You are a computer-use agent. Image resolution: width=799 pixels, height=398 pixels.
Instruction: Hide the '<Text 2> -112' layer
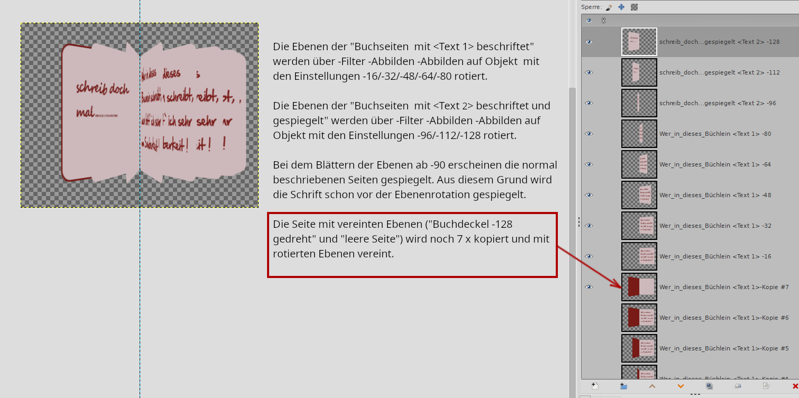(589, 72)
